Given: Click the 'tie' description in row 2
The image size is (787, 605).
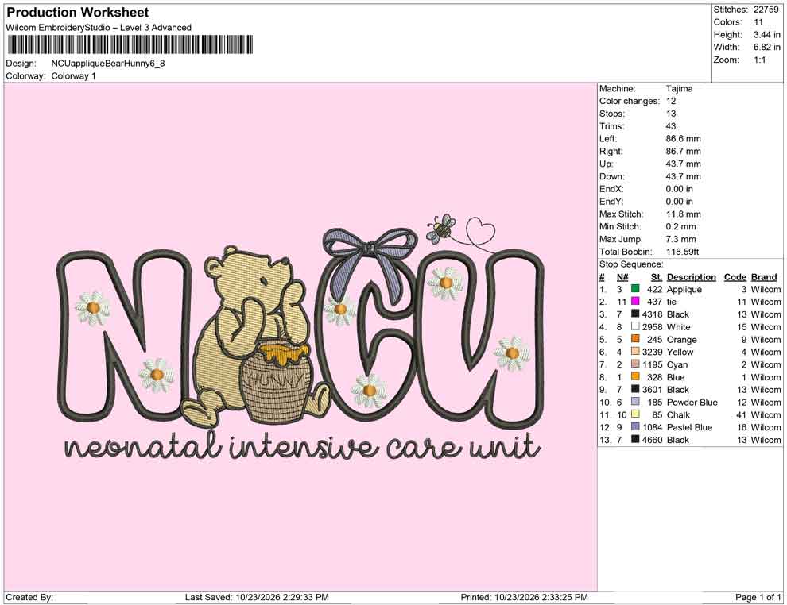Looking at the screenshot, I should [x=672, y=302].
